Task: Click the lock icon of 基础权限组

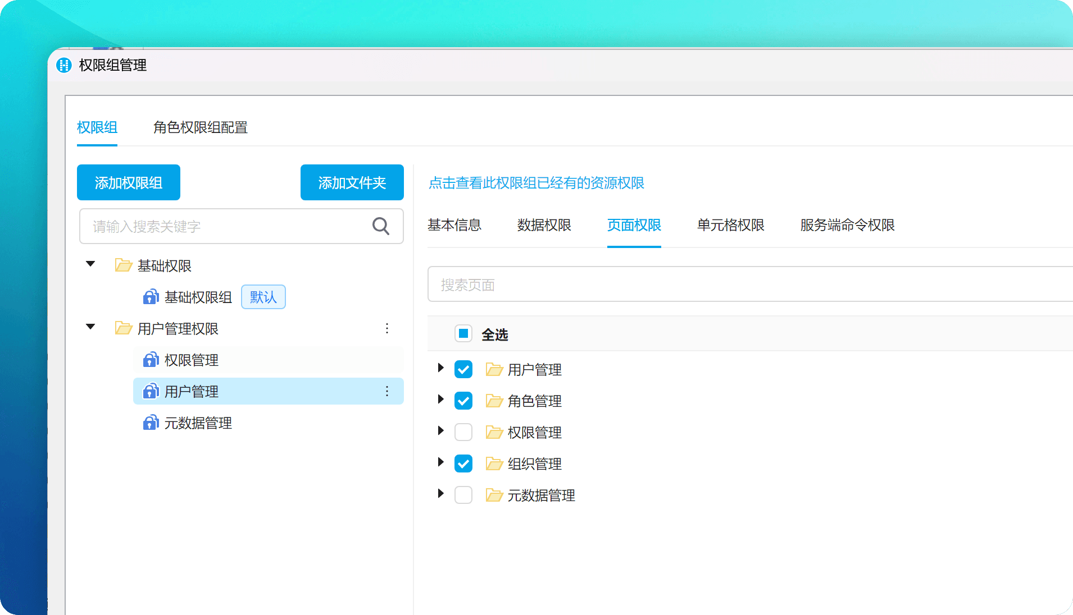Action: pyautogui.click(x=151, y=297)
